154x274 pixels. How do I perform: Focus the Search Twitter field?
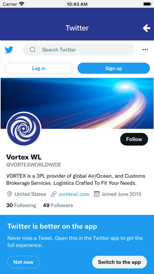coord(79,50)
